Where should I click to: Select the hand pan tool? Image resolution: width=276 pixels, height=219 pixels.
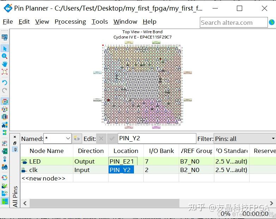(5, 64)
